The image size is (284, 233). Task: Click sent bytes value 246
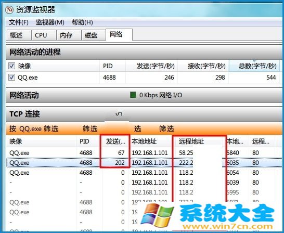coord(169,77)
